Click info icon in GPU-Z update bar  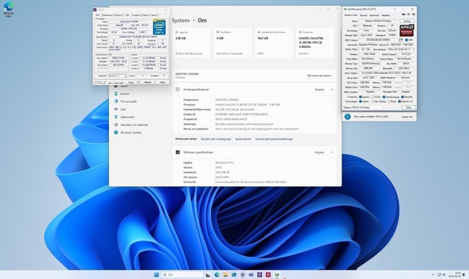[x=347, y=117]
